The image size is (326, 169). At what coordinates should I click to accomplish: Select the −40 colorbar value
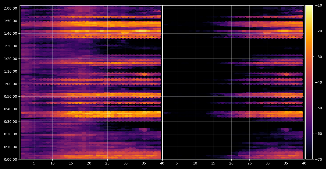coord(318,82)
